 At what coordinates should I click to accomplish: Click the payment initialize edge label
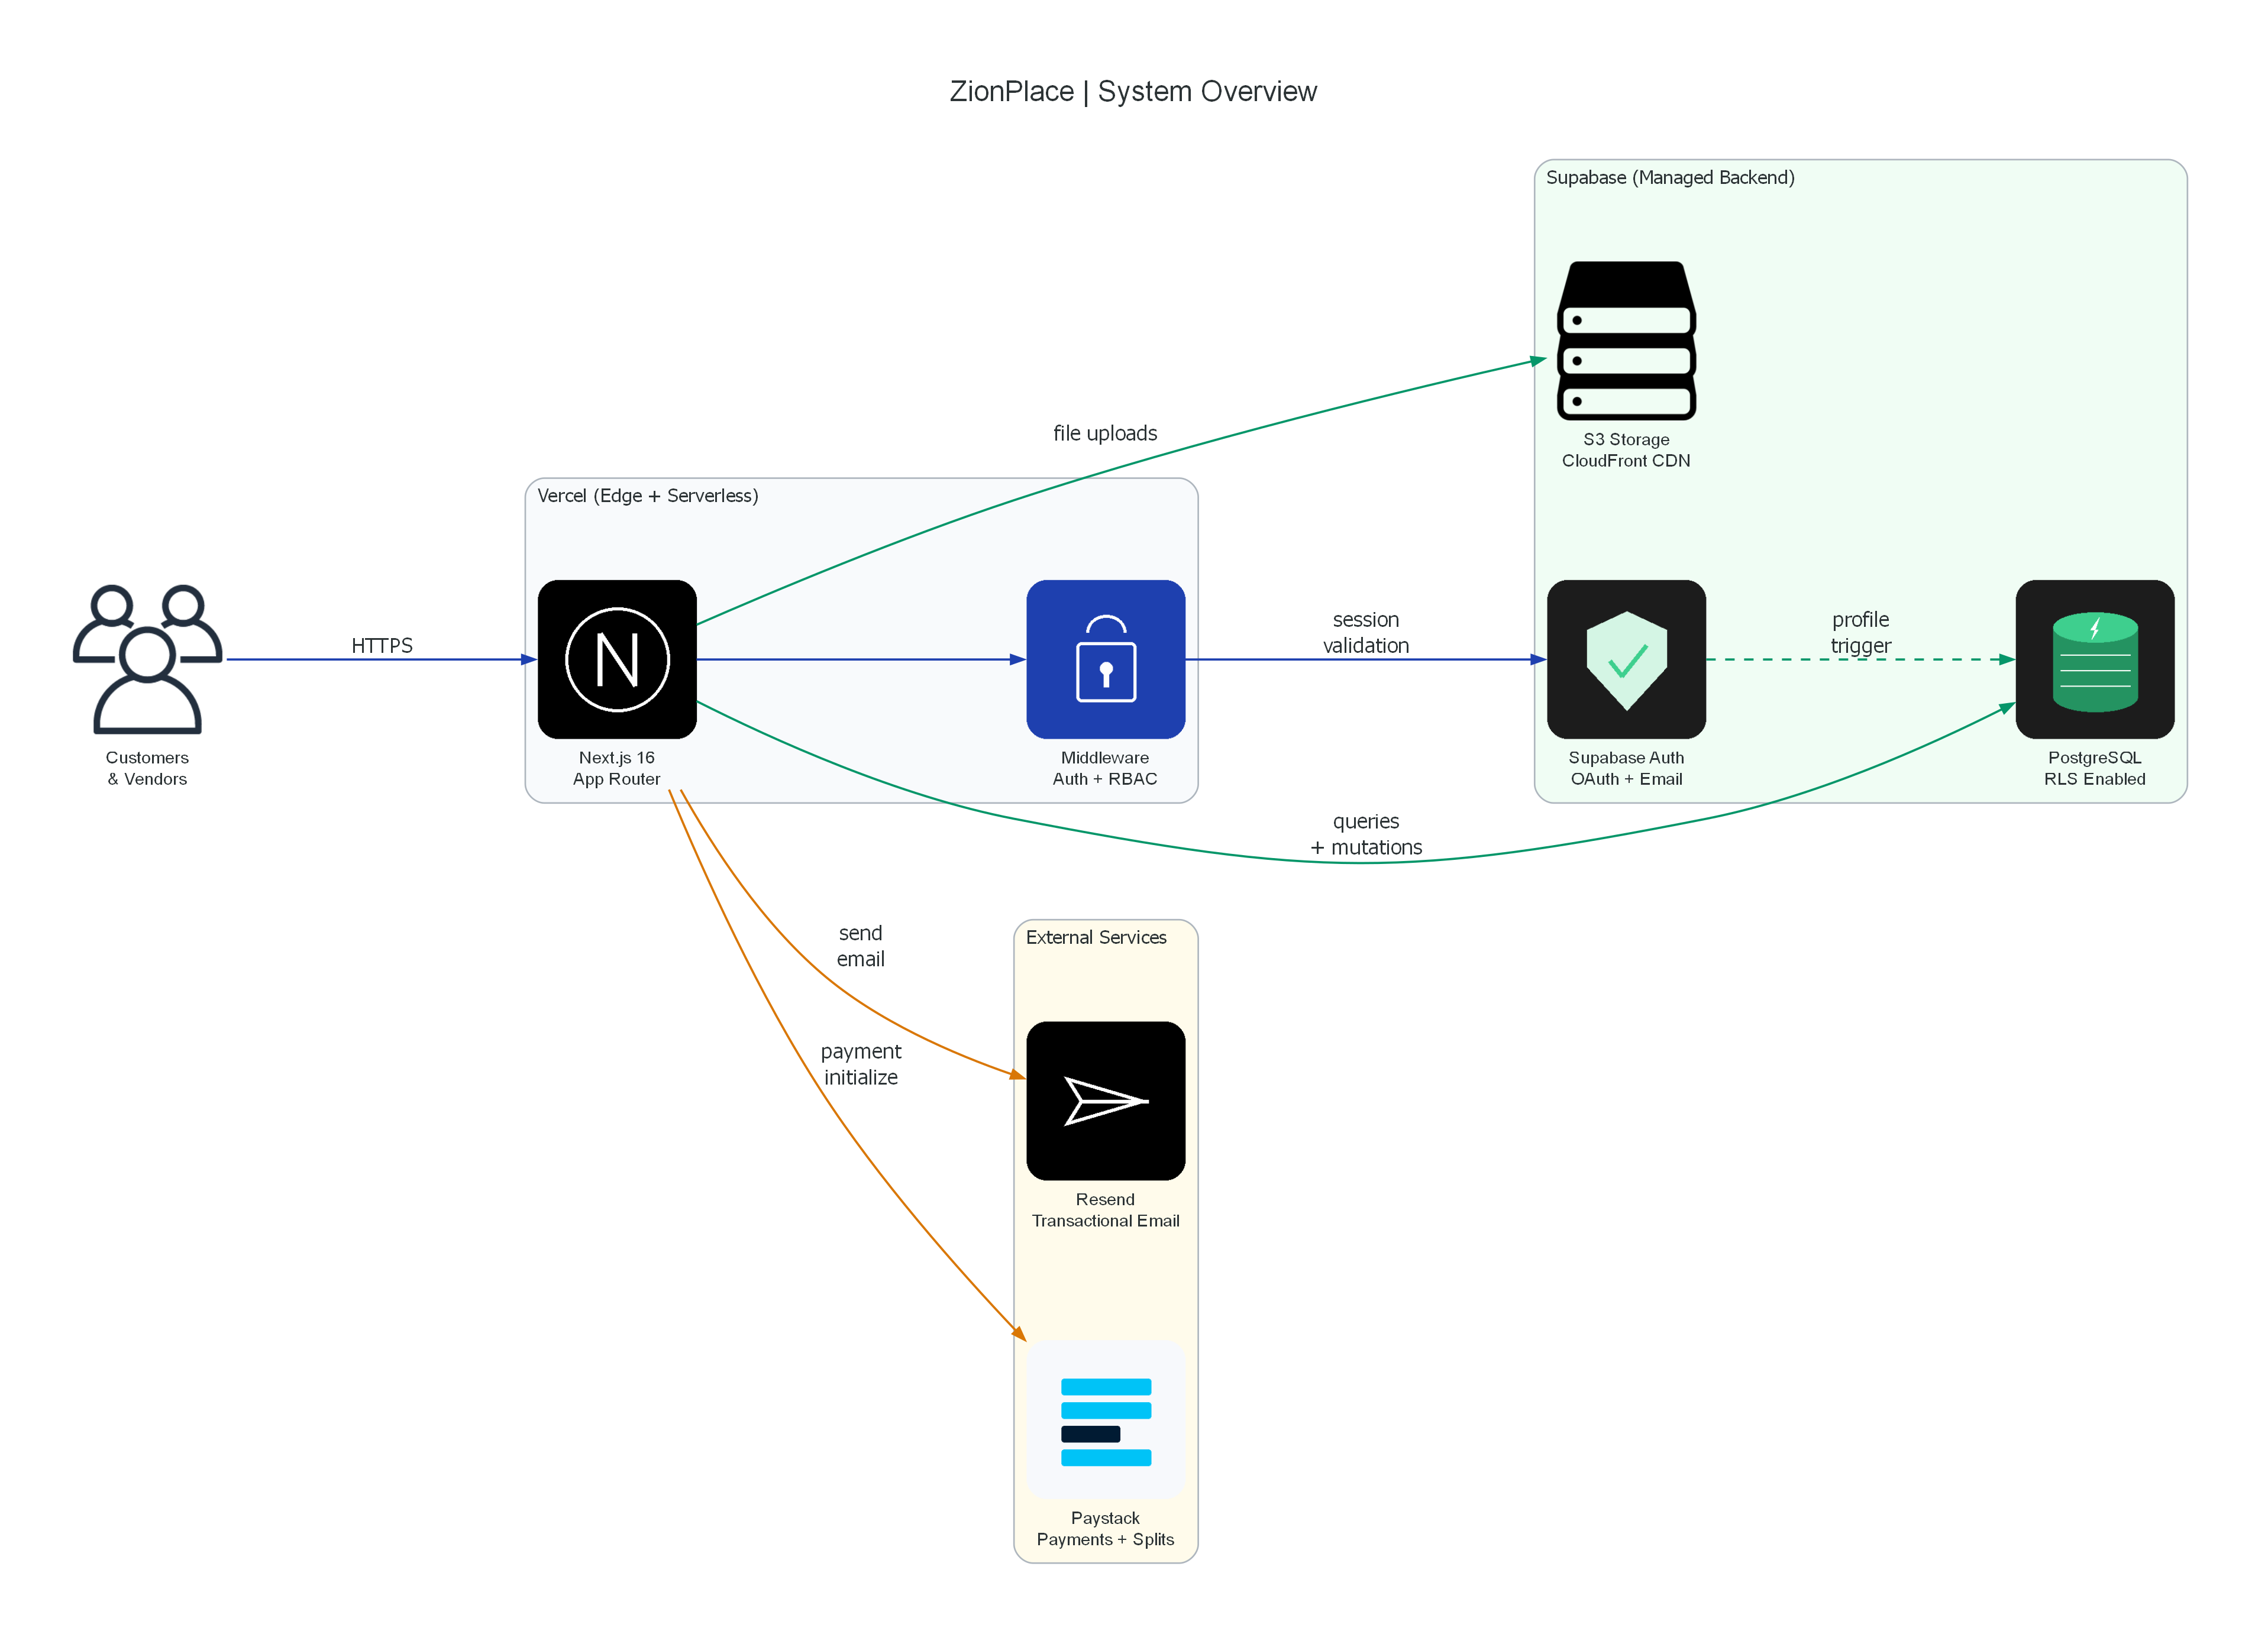(x=861, y=1064)
